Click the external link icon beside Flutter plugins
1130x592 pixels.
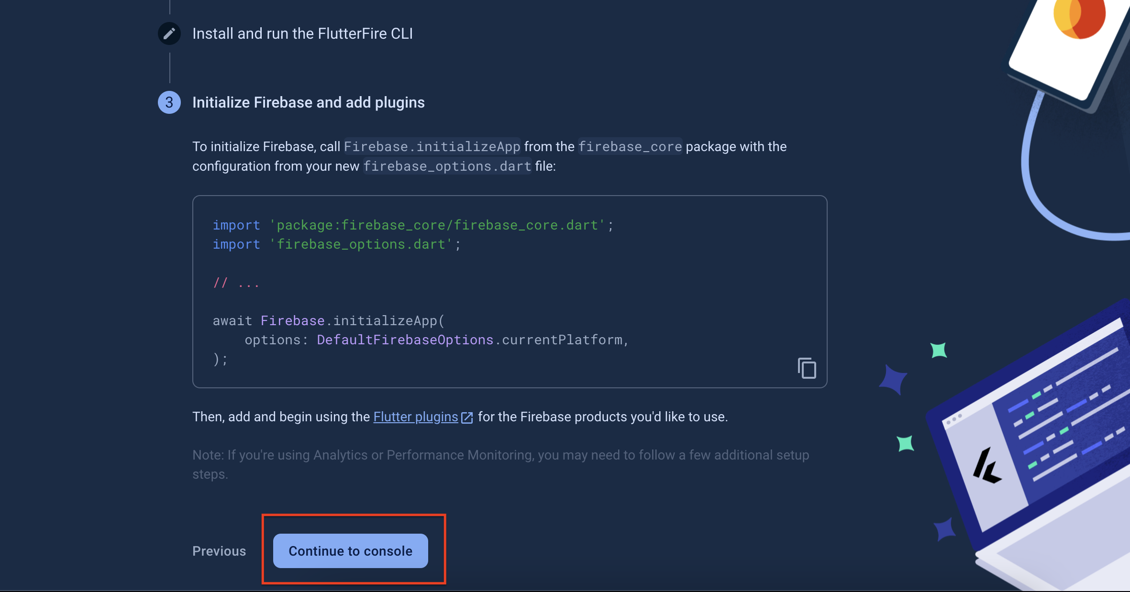click(467, 417)
